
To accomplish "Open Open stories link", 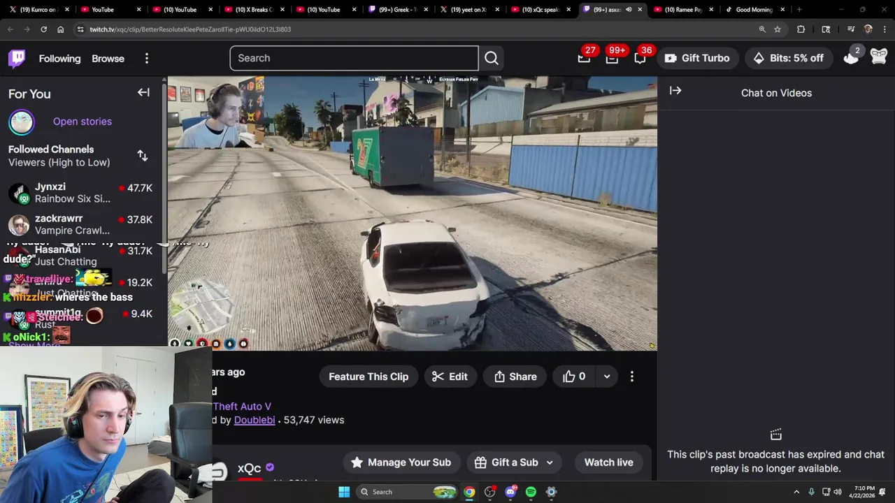I will point(83,122).
